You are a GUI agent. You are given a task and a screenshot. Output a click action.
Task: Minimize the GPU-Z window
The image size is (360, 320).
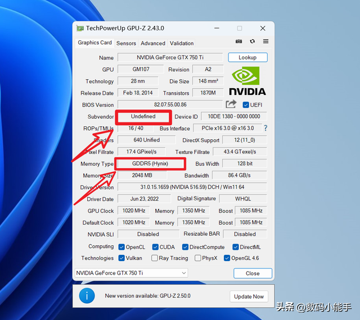217,28
